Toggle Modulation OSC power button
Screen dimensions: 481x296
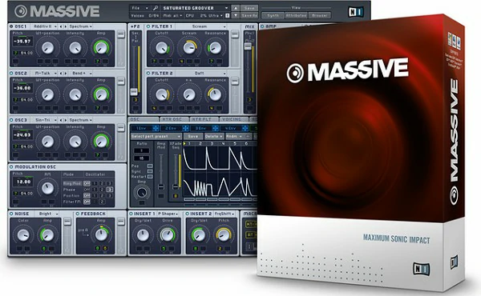point(11,167)
